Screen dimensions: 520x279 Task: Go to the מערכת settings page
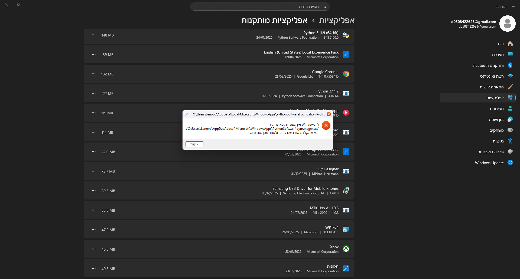498,54
